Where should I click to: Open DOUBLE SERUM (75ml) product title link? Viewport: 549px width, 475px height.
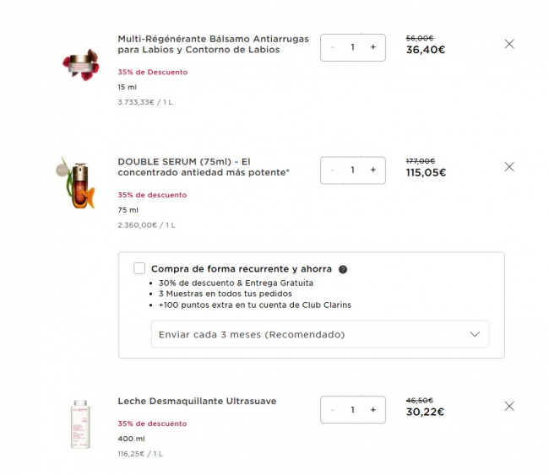[x=204, y=167]
